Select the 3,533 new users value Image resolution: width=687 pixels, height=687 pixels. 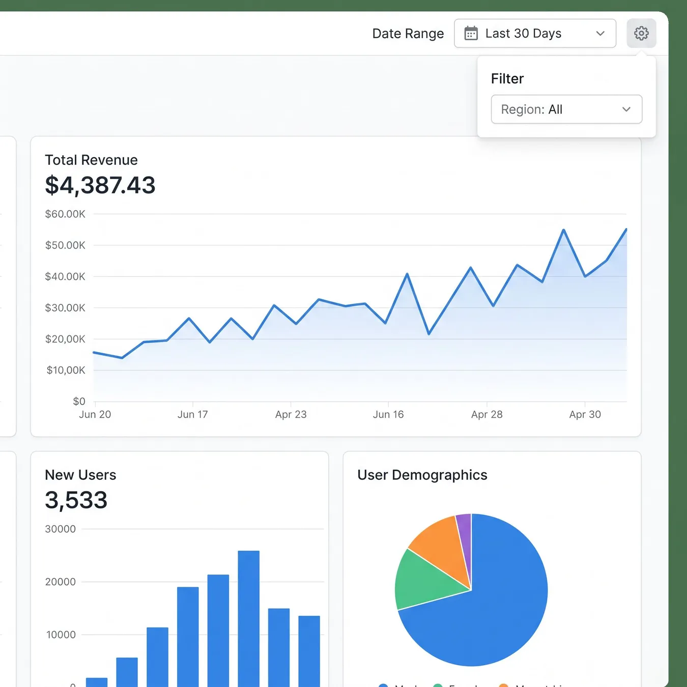[76, 500]
